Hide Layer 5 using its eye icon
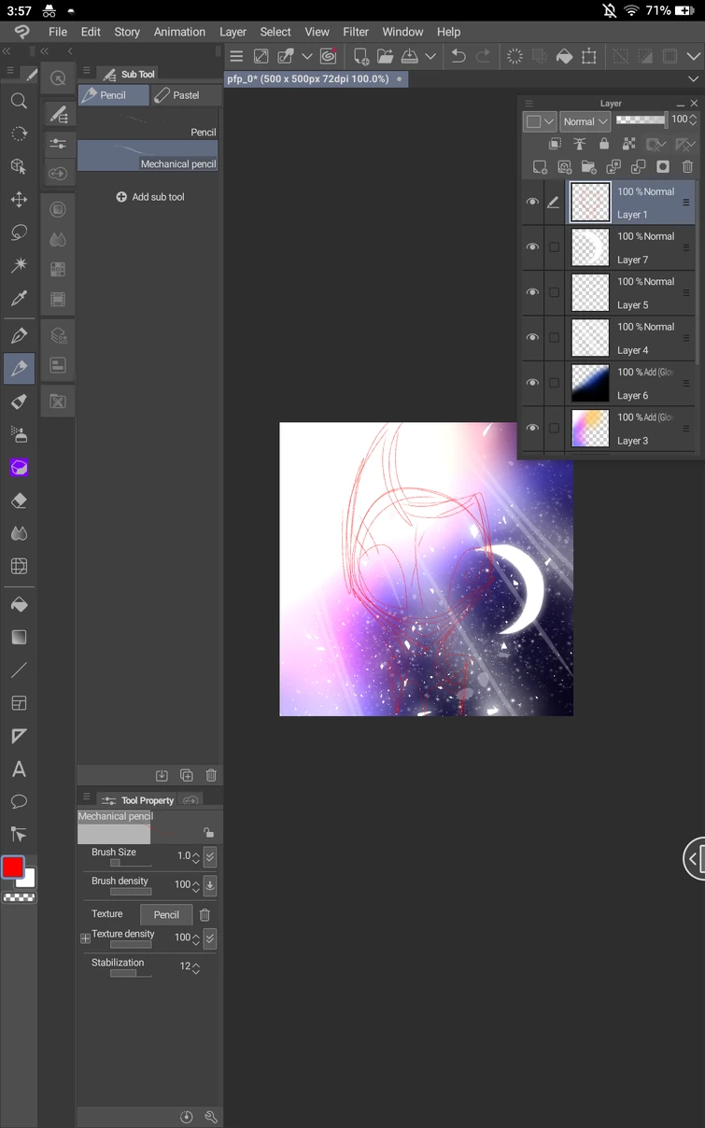The image size is (705, 1128). [532, 292]
